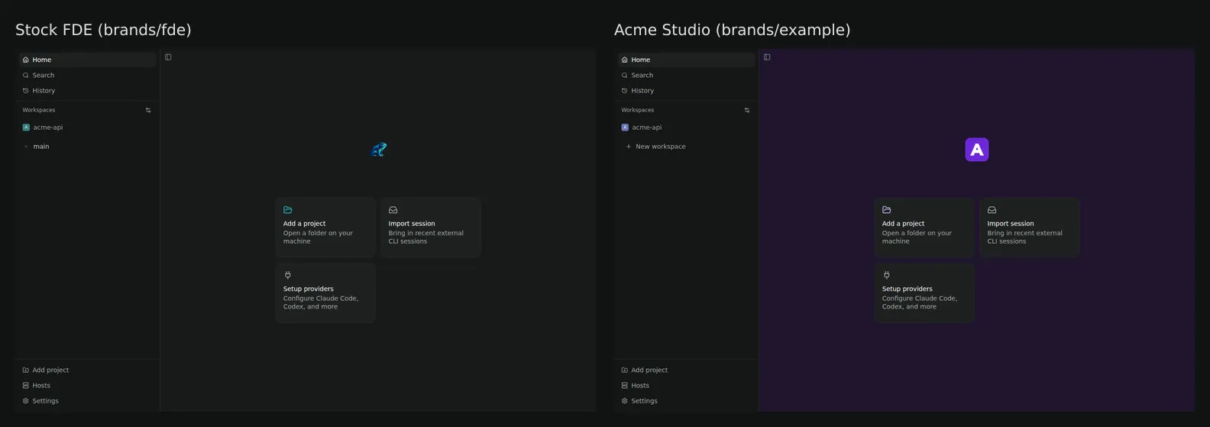Click Workspaces label in Stock FDE

38,110
